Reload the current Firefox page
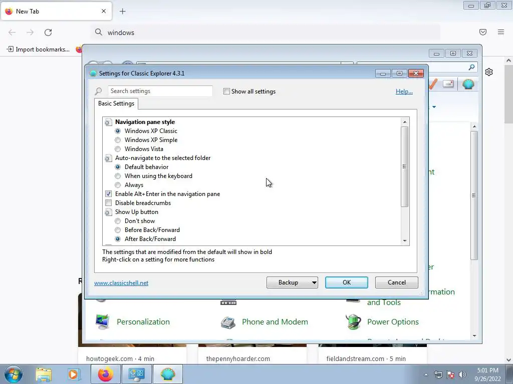 pyautogui.click(x=48, y=32)
